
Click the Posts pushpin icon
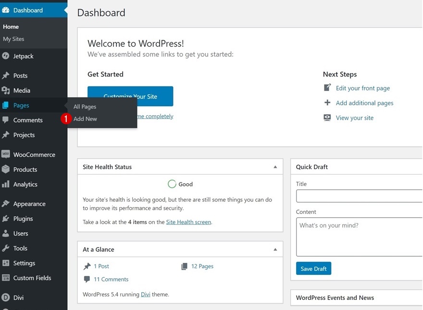click(x=6, y=75)
